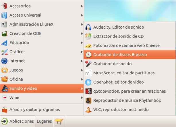Screen dimensions: 176x127
Task: Expand the Educación submenu arrow
Action: click(x=82, y=43)
